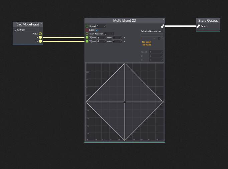This screenshot has height=169, width=228.
Task: Click the Start Position input pin
Action: [x=87, y=34]
